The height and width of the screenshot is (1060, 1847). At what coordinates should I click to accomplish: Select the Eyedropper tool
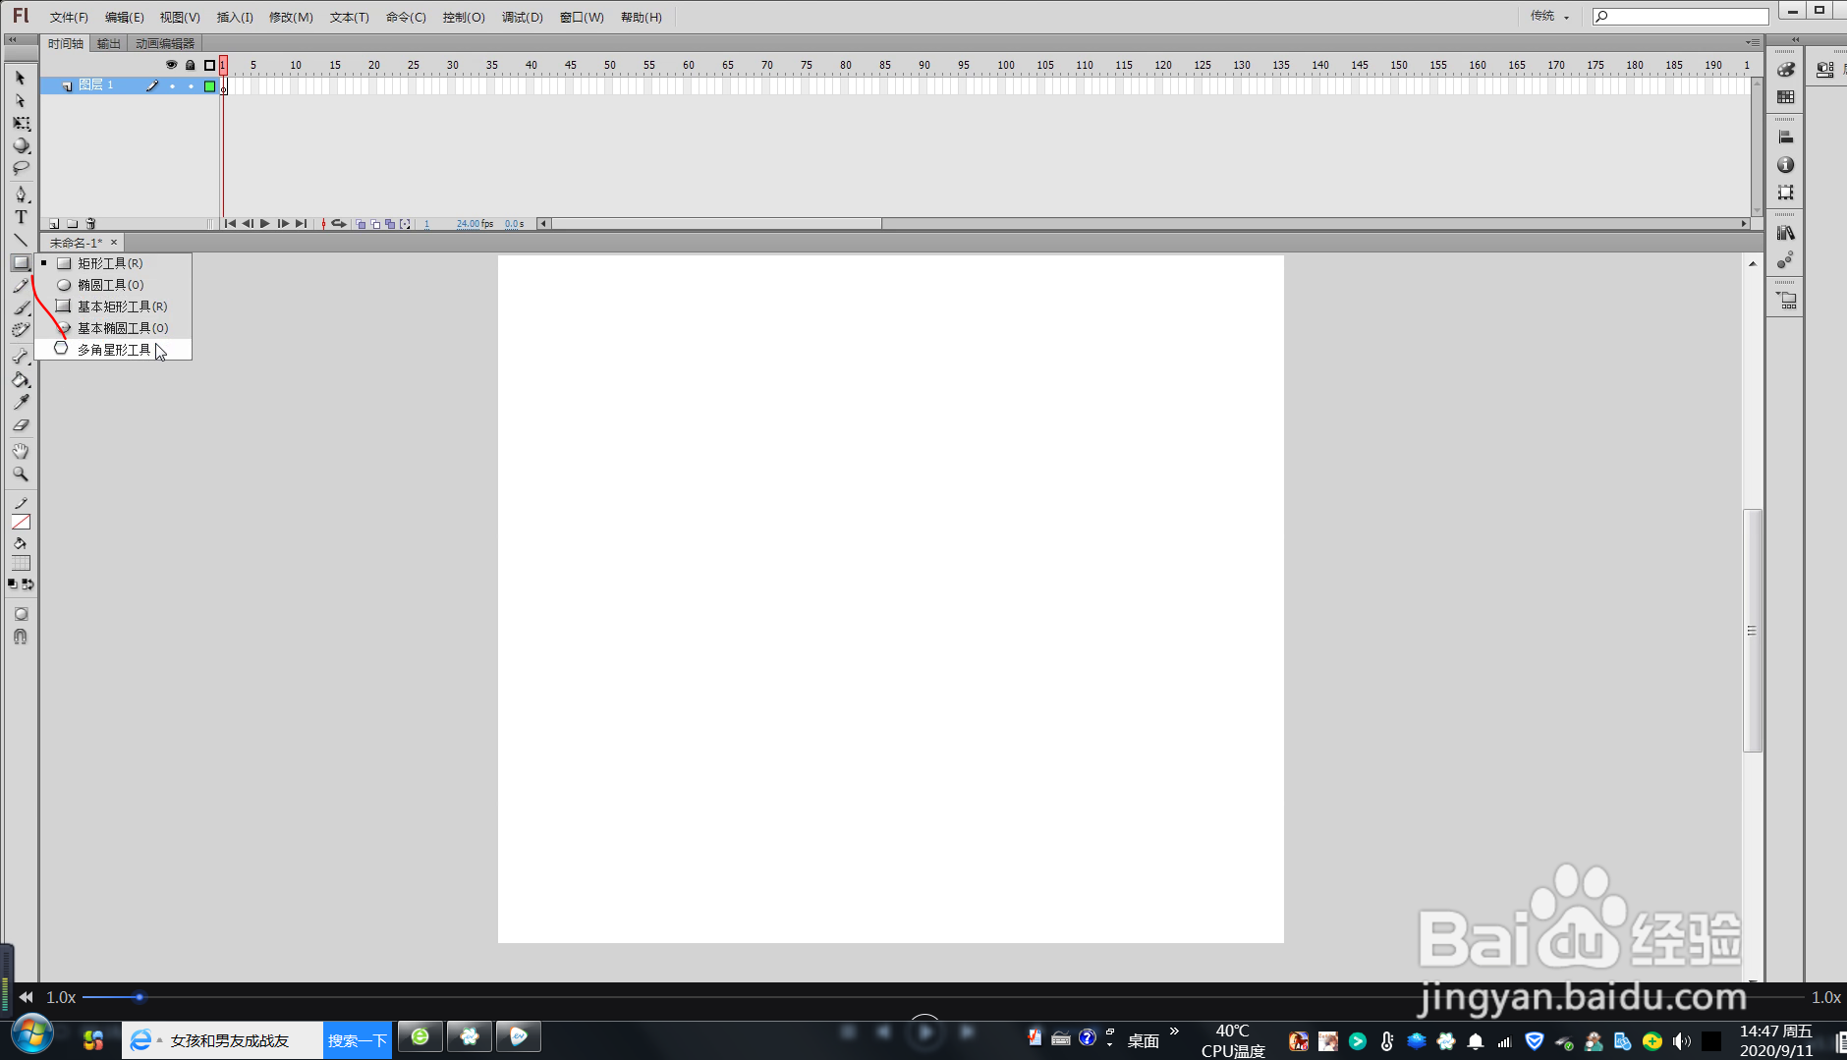(21, 402)
